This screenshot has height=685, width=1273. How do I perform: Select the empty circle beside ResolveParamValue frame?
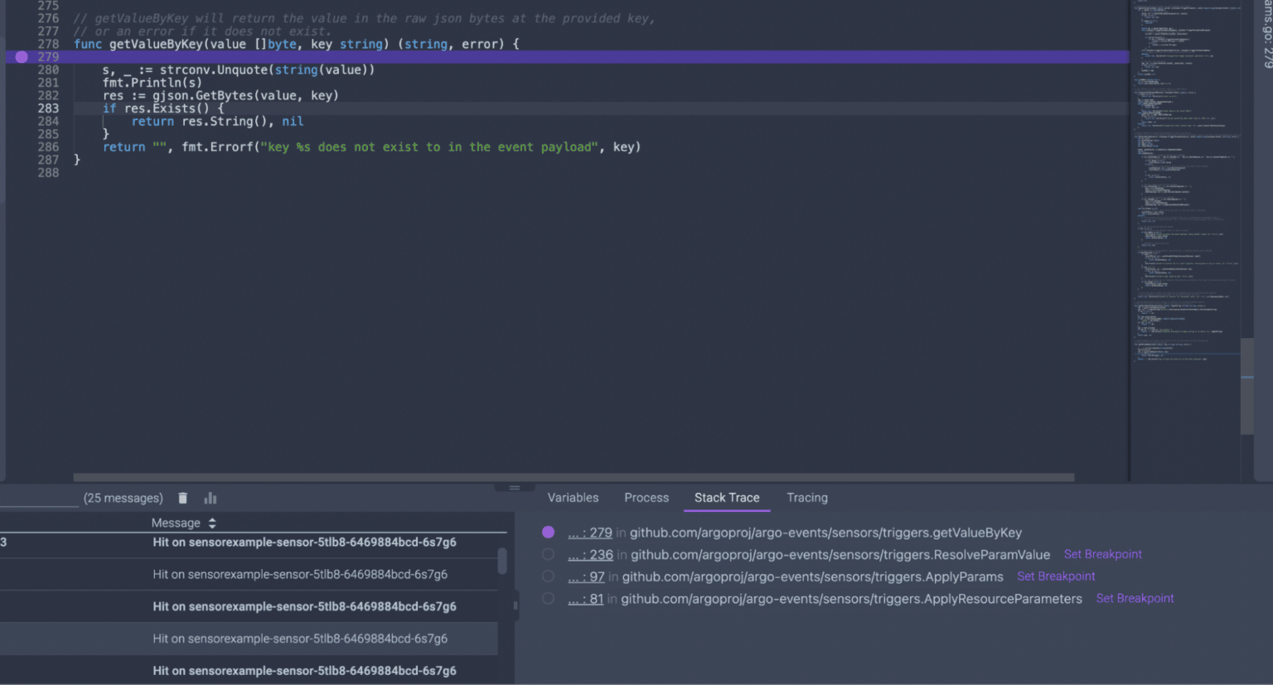click(x=547, y=554)
